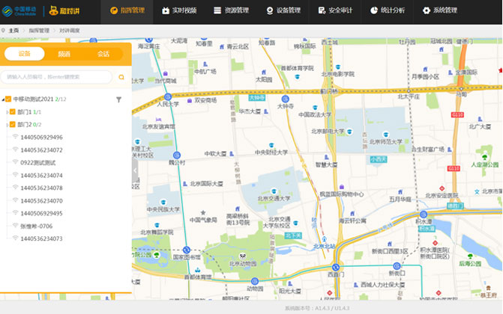Collapse the 中移动测试2021 tree node
503x314 pixels.
3,99
